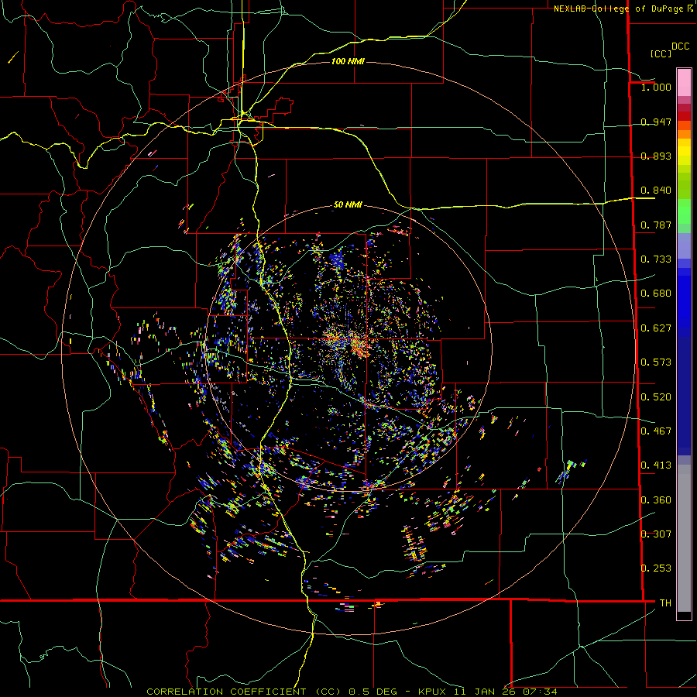697x697 pixels.
Task: Click the NEXLAB-College of DuPage credit text
Action: (x=618, y=9)
